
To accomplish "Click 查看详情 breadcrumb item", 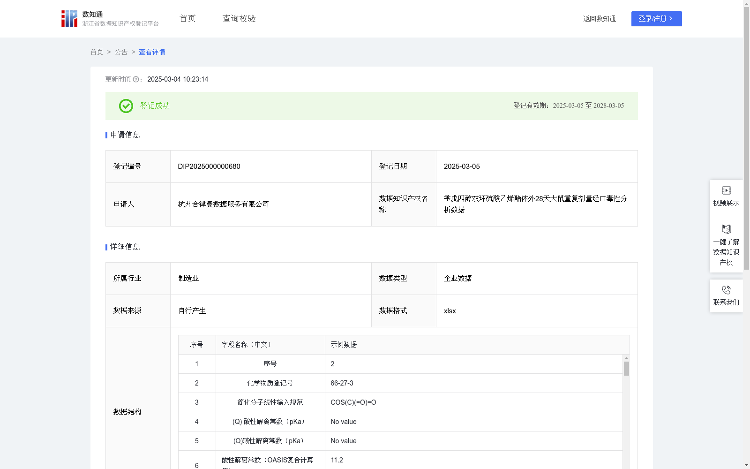I will [152, 52].
